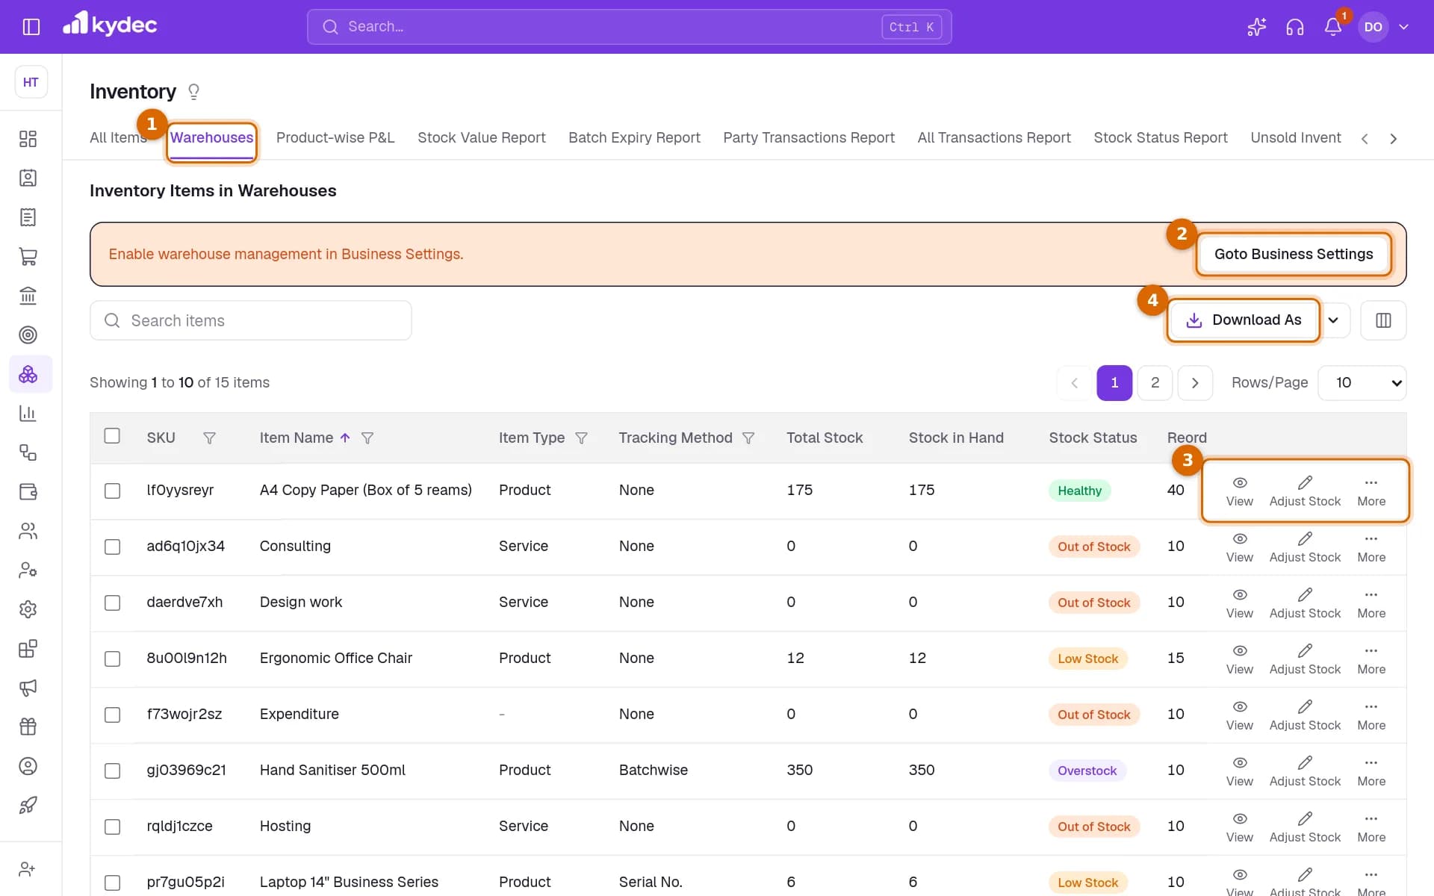Screen dimensions: 1434x896
Task: Click the lightbulb tip icon beside Inventory
Action: 193,92
